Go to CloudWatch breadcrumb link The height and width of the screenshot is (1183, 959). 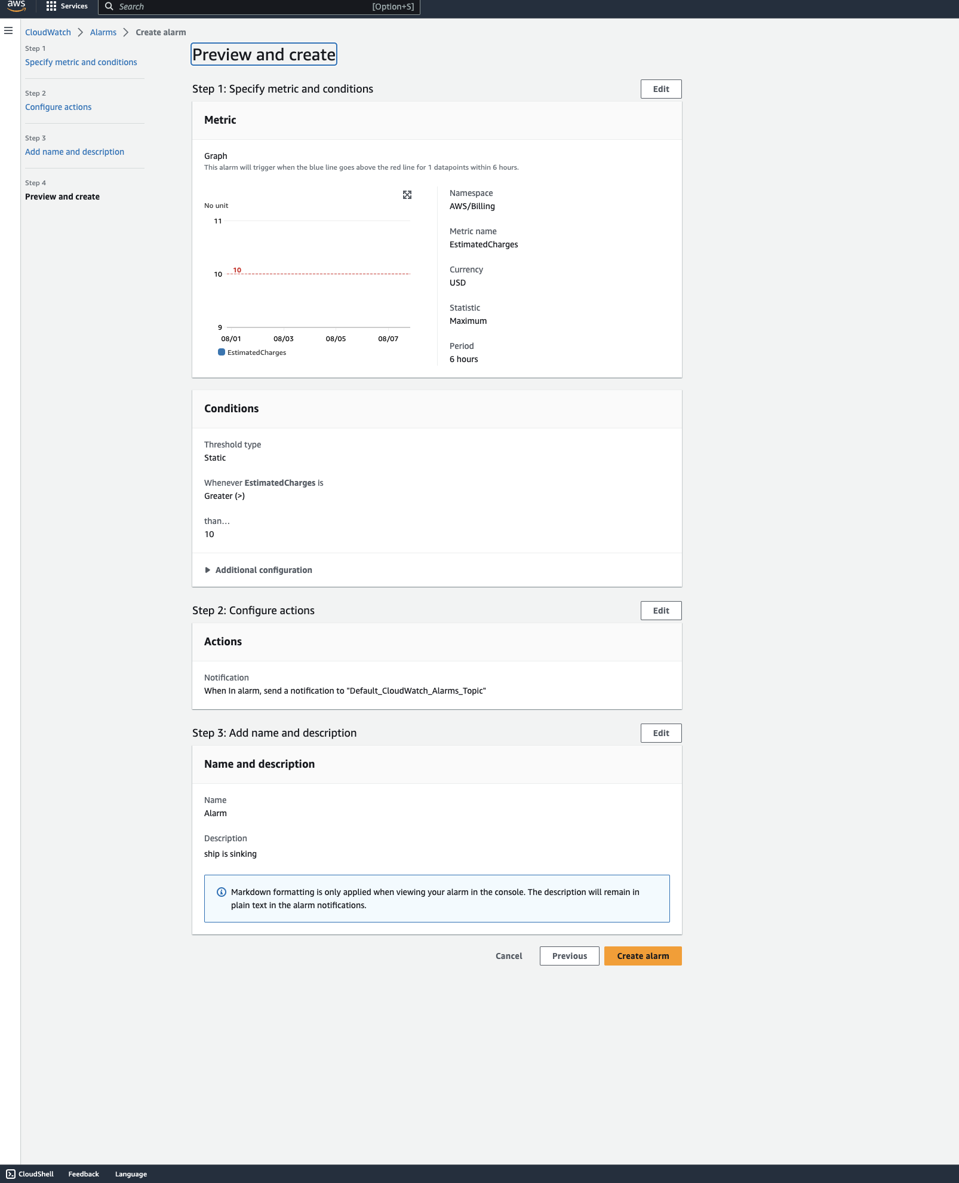48,32
